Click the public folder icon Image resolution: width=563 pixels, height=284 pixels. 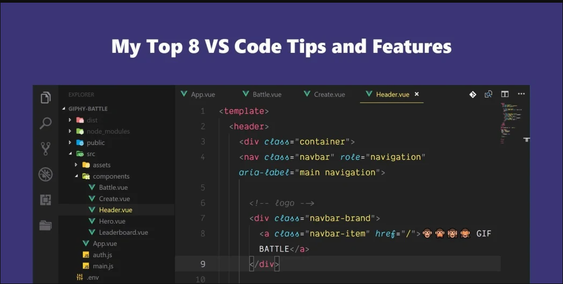coord(80,143)
